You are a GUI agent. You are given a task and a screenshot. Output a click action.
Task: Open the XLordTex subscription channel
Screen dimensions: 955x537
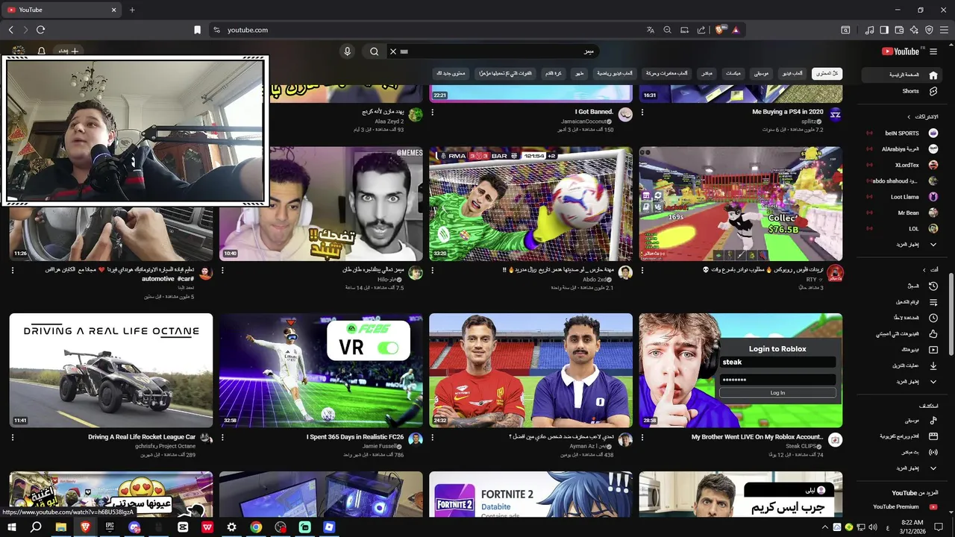(901, 165)
